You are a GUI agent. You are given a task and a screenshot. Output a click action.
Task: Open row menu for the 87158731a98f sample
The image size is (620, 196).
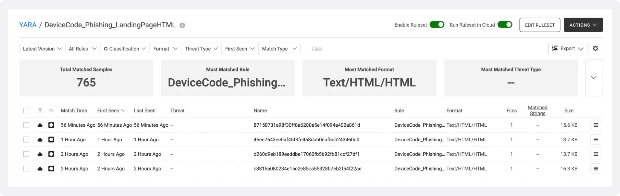595,125
